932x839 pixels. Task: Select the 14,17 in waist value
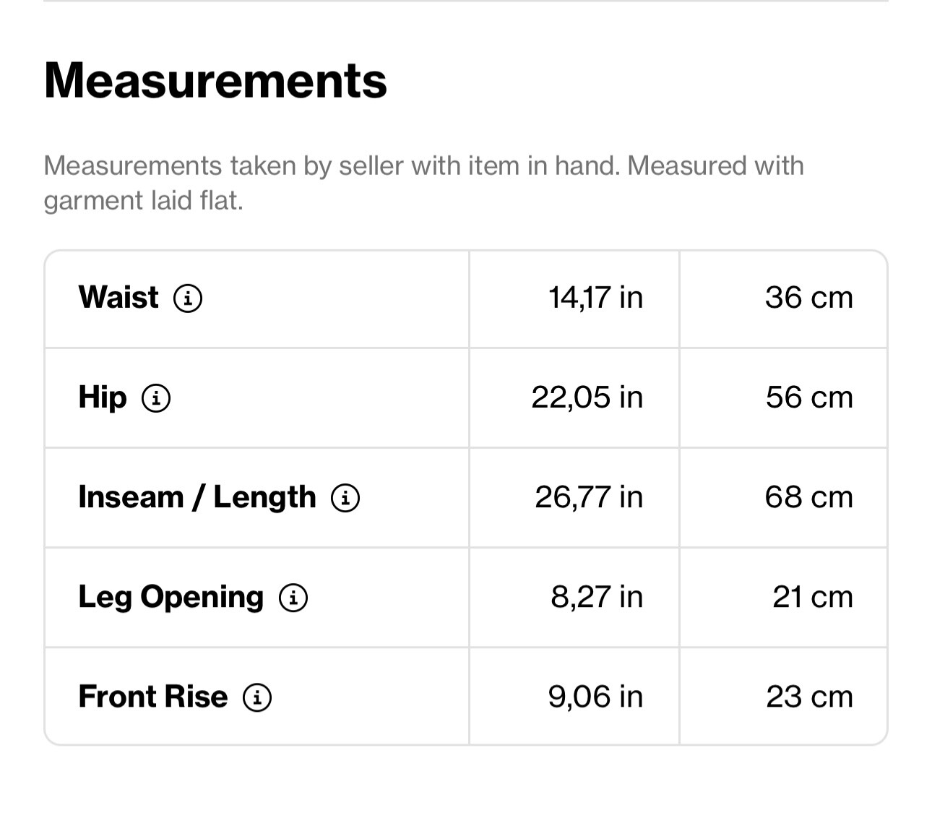[595, 298]
